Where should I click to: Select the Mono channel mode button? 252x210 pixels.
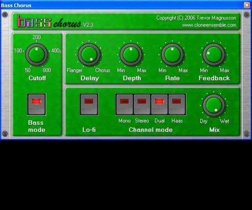(x=125, y=105)
